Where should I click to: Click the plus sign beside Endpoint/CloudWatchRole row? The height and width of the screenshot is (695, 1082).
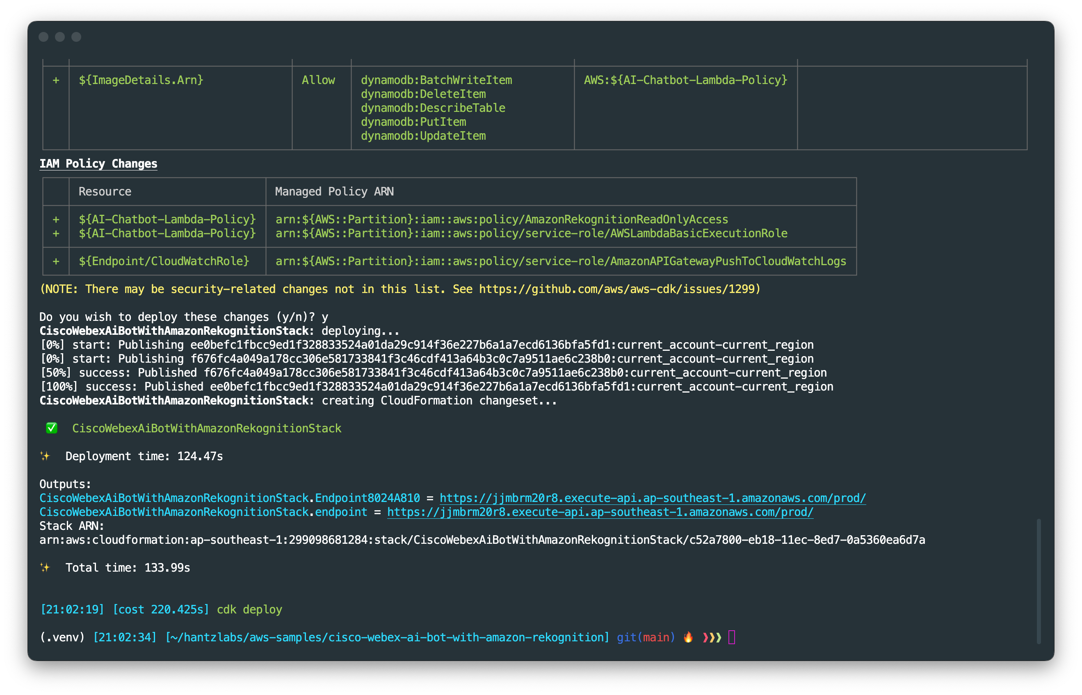(x=56, y=261)
